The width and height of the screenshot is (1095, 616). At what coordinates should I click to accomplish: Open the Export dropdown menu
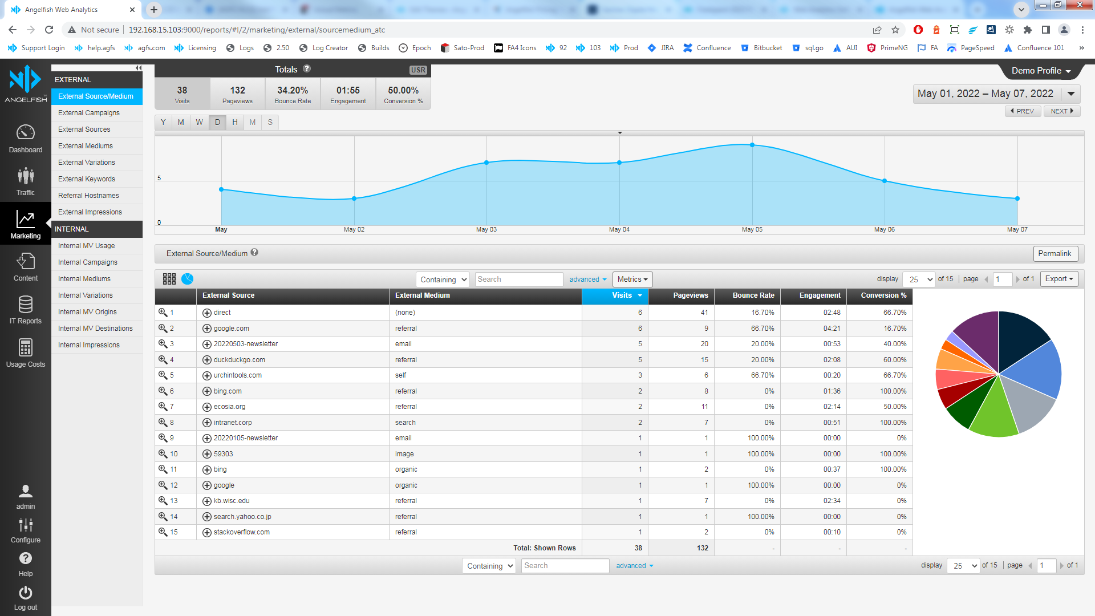(1059, 279)
